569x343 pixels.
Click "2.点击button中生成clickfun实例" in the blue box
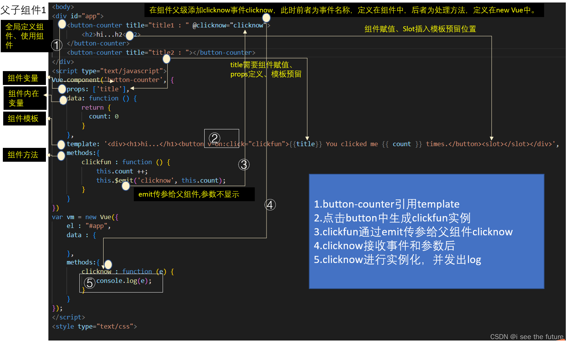point(392,218)
